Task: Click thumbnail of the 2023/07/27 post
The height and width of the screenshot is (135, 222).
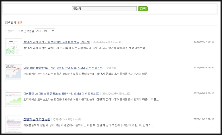Action: point(13,47)
